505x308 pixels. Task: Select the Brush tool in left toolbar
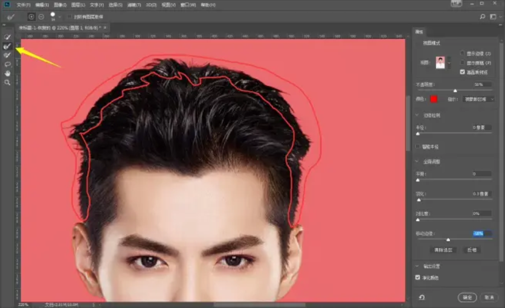[x=7, y=55]
